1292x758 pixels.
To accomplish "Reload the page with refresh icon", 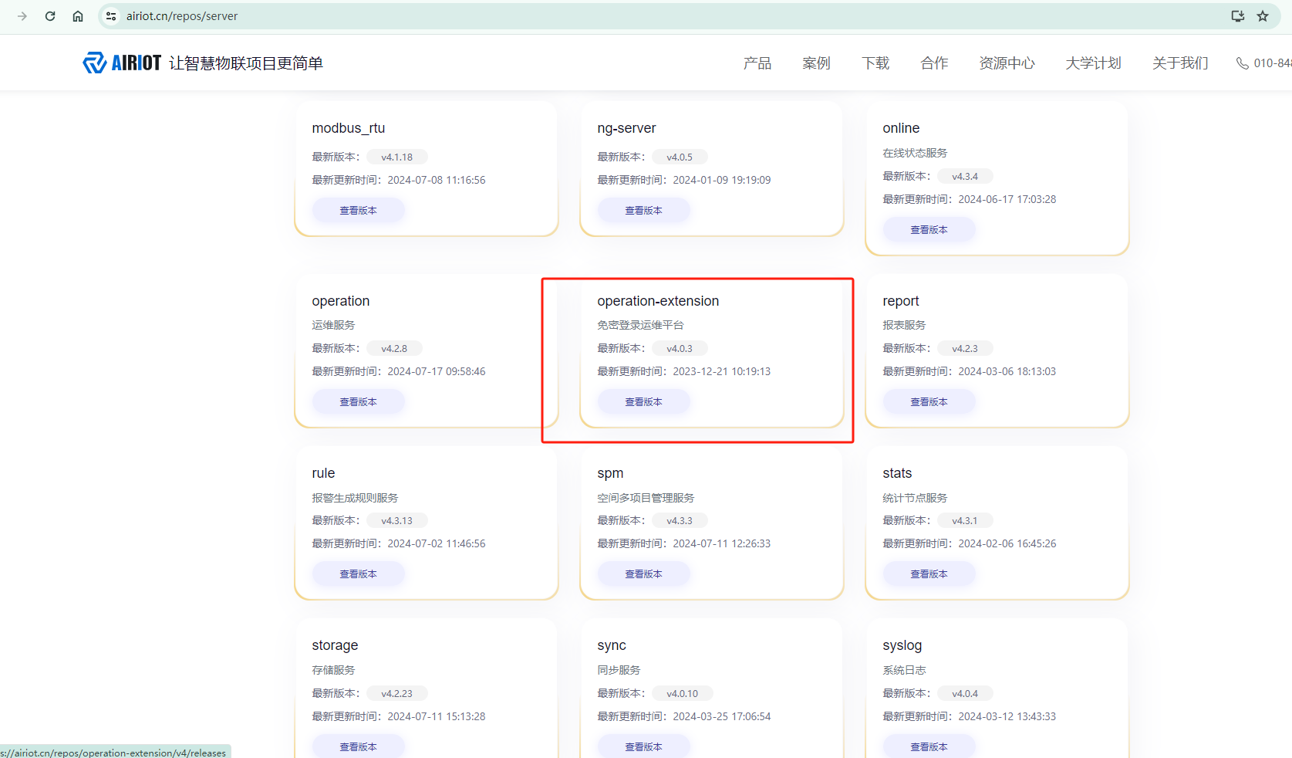I will 50,16.
